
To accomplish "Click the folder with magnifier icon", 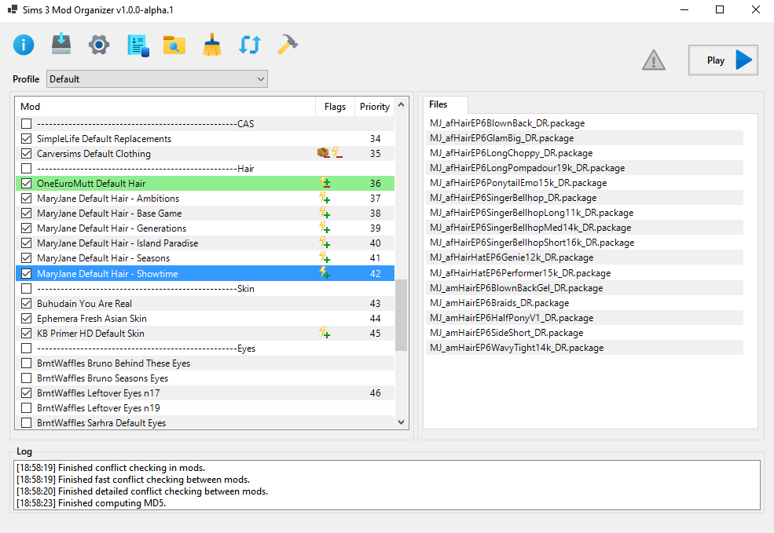I will 174,46.
